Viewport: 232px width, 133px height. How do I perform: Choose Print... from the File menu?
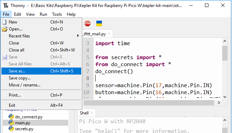[x=41, y=95]
